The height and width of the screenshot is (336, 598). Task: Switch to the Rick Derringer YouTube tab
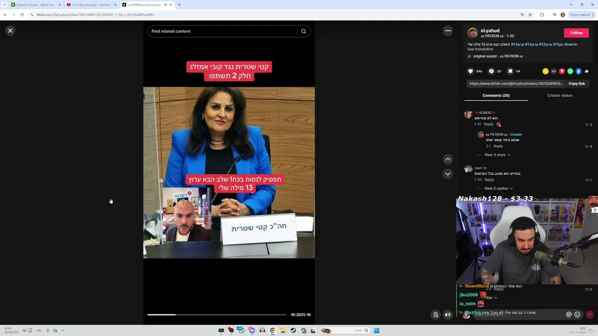coord(91,5)
